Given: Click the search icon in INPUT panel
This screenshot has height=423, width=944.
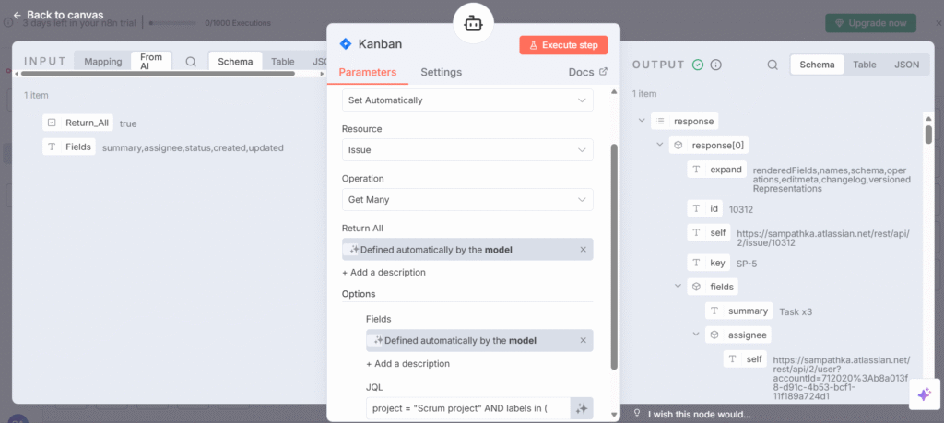Looking at the screenshot, I should [x=191, y=62].
